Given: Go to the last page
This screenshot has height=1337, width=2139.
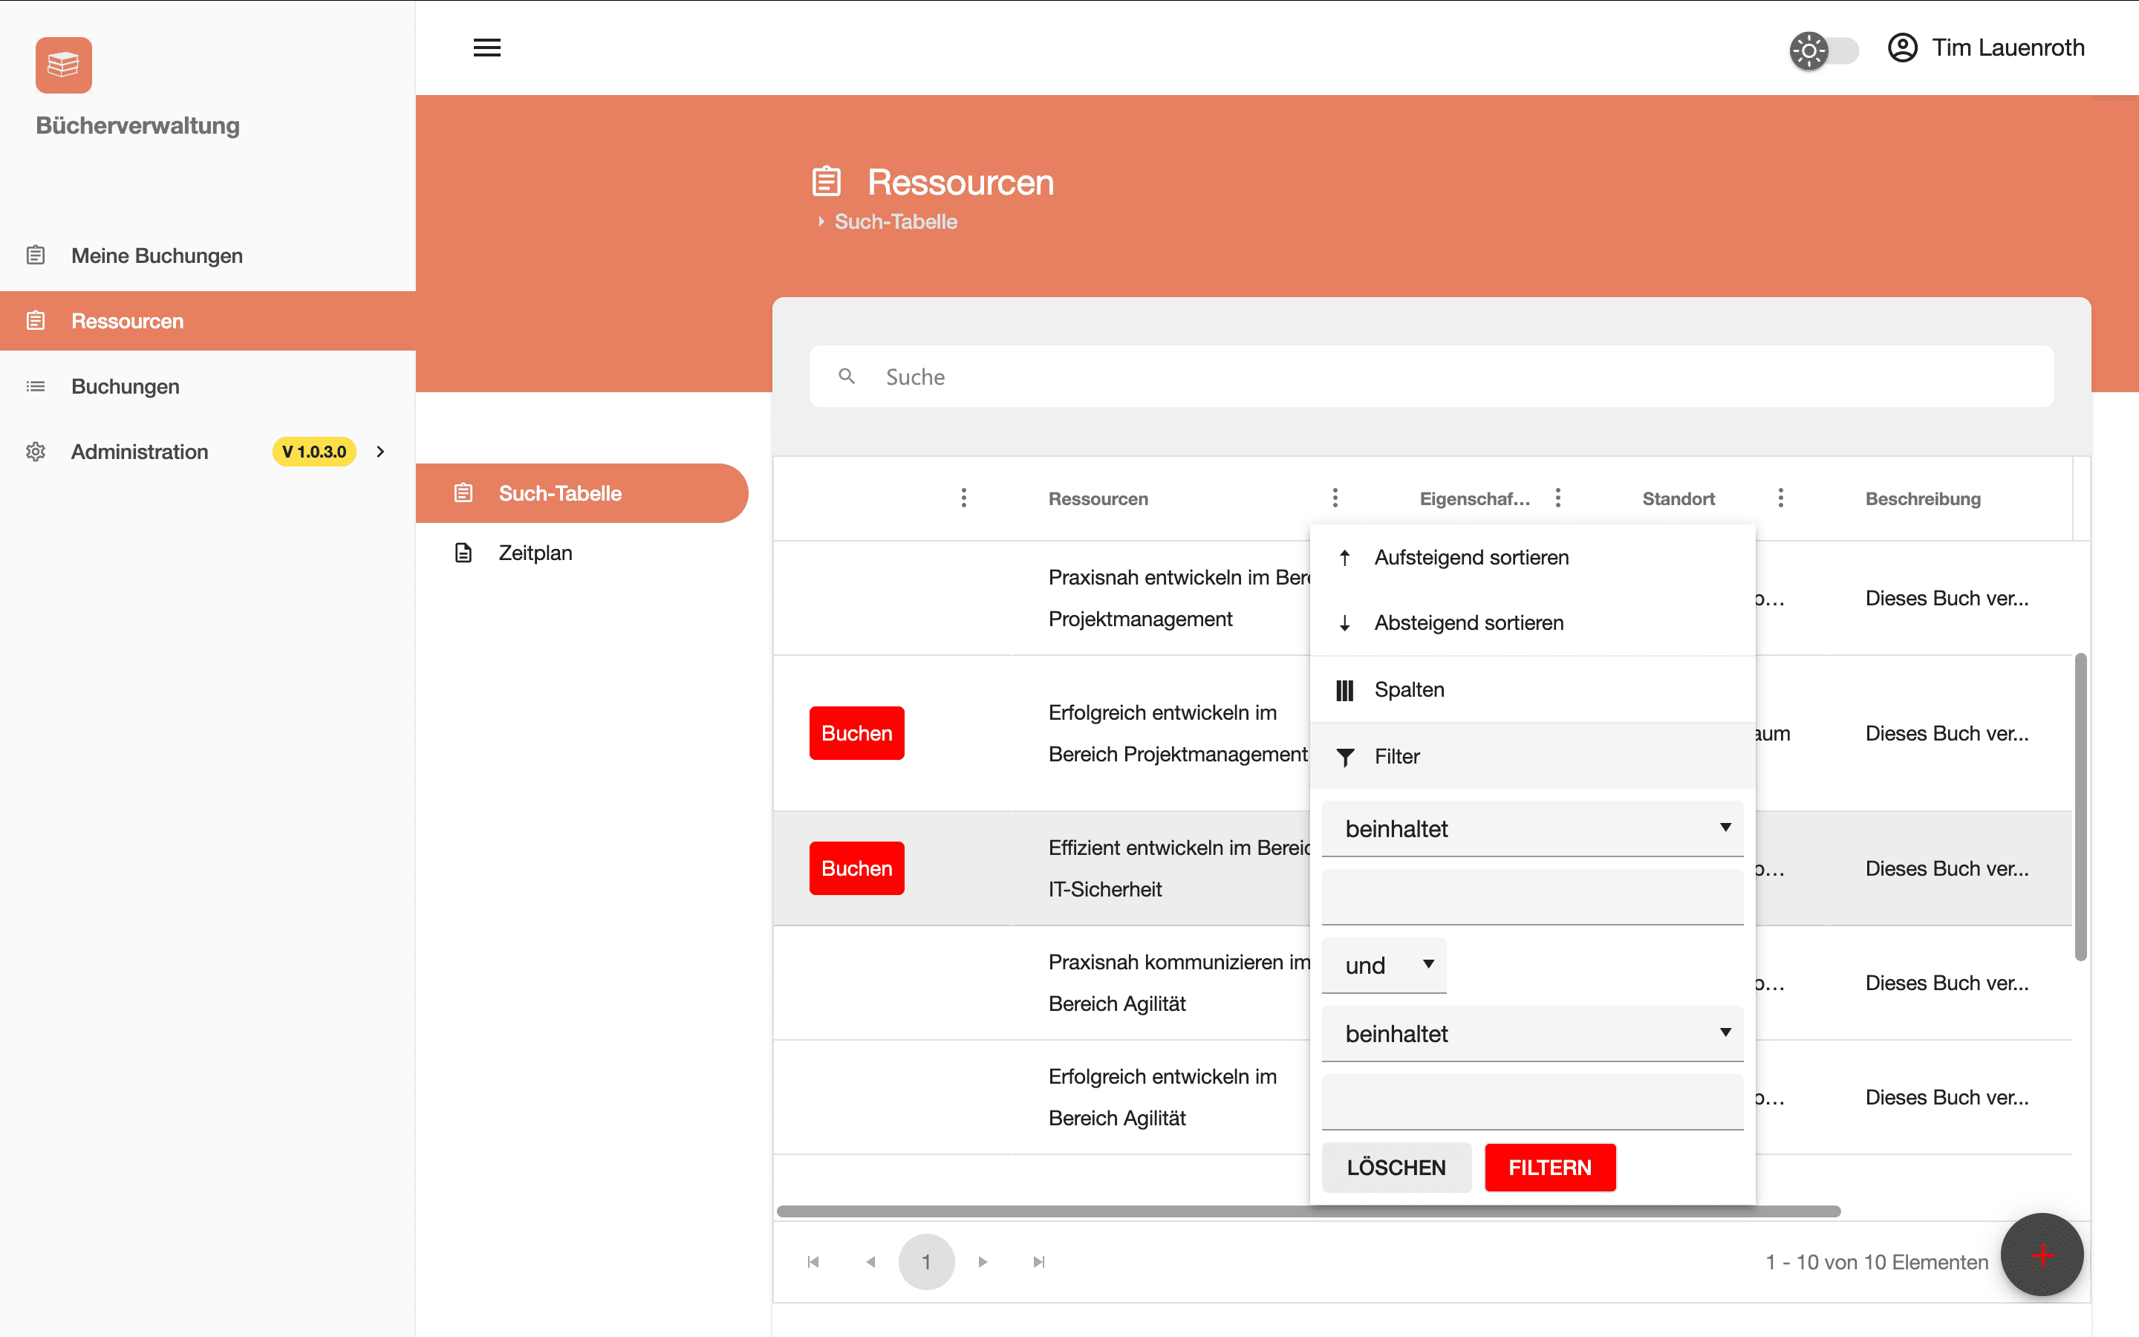Looking at the screenshot, I should 1040,1262.
